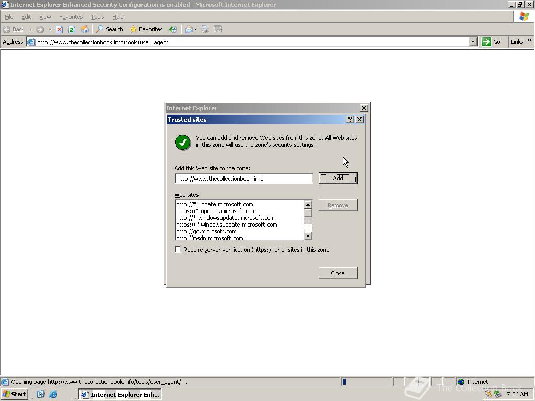Open the Tools menu
Screen dimensions: 535x401
coord(97,17)
